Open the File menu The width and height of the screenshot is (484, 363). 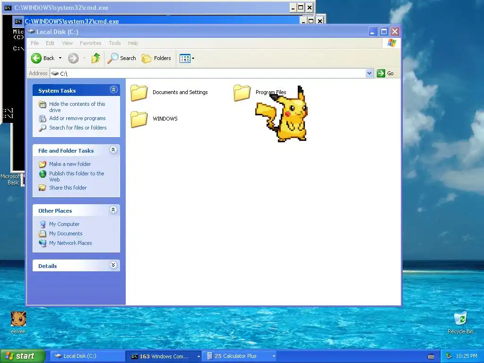[35, 43]
